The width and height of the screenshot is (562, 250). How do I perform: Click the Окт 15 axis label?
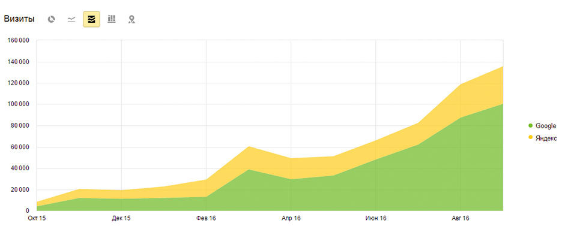[x=36, y=218]
